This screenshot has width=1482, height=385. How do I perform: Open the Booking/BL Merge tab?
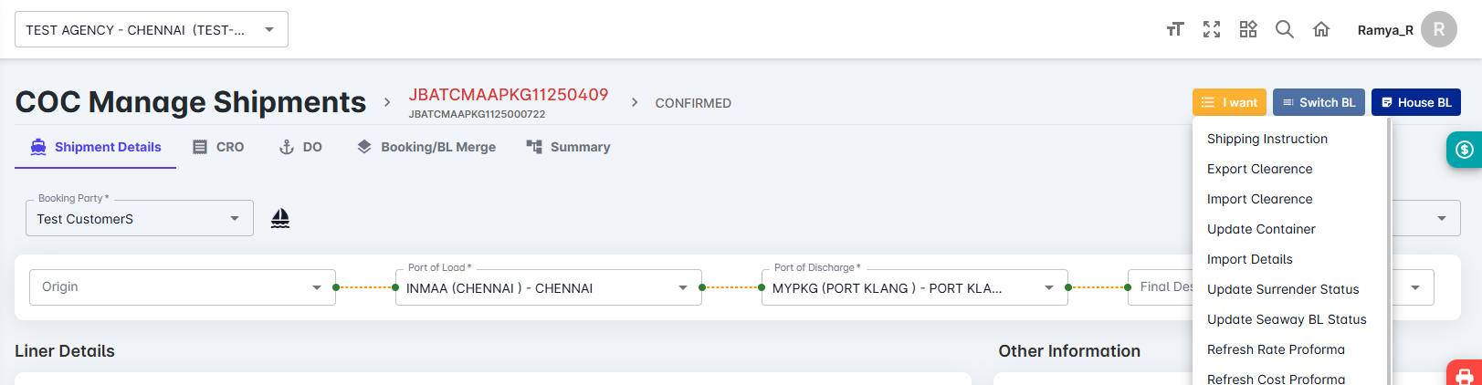(426, 147)
